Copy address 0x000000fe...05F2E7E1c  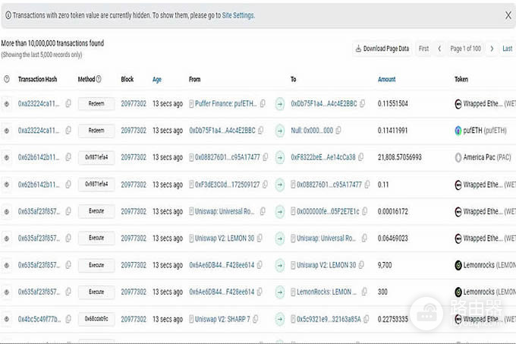[x=365, y=211]
